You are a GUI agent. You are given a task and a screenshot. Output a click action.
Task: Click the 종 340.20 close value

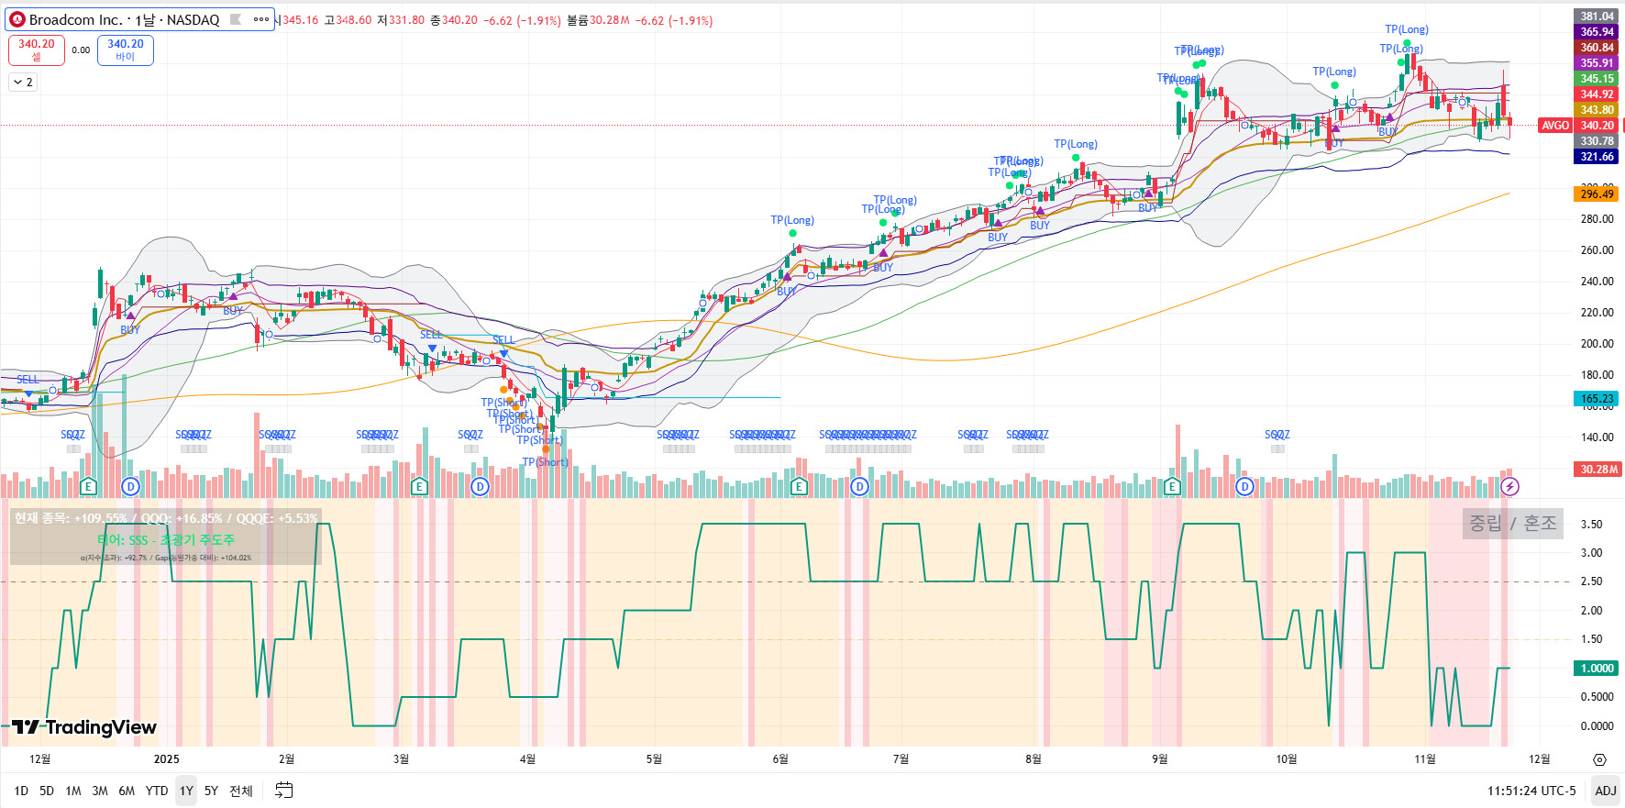454,20
